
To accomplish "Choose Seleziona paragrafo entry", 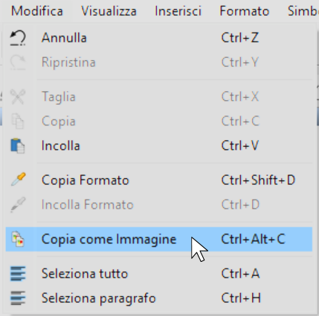I will pos(159,298).
